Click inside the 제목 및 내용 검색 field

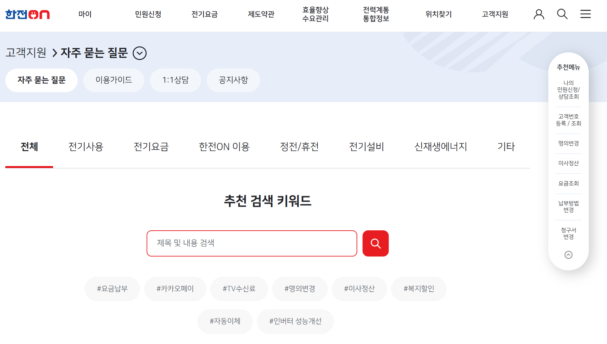tap(252, 243)
